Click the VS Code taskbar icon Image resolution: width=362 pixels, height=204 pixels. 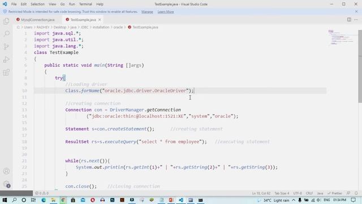click(181, 200)
